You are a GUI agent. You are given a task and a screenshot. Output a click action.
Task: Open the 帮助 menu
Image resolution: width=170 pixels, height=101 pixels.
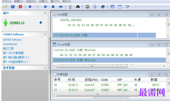tap(66, 1)
